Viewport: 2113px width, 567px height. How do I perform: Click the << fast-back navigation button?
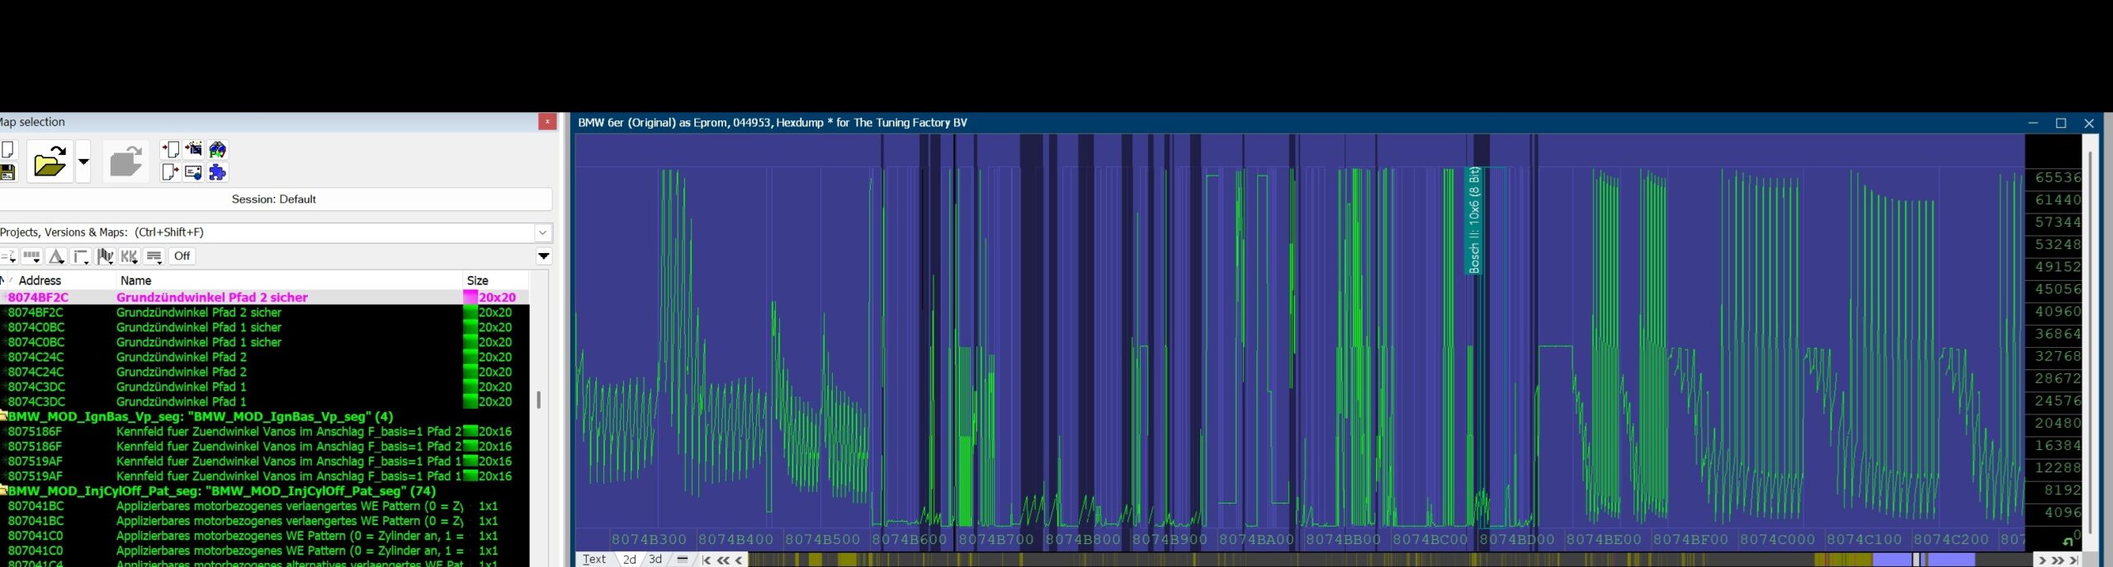coord(723,560)
